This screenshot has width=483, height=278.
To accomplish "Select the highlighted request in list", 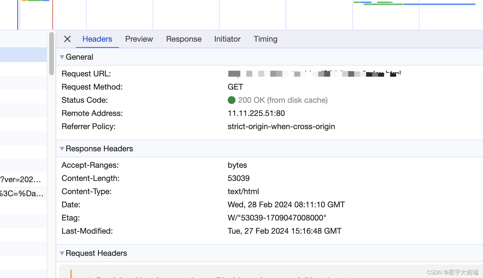I will click(x=23, y=55).
